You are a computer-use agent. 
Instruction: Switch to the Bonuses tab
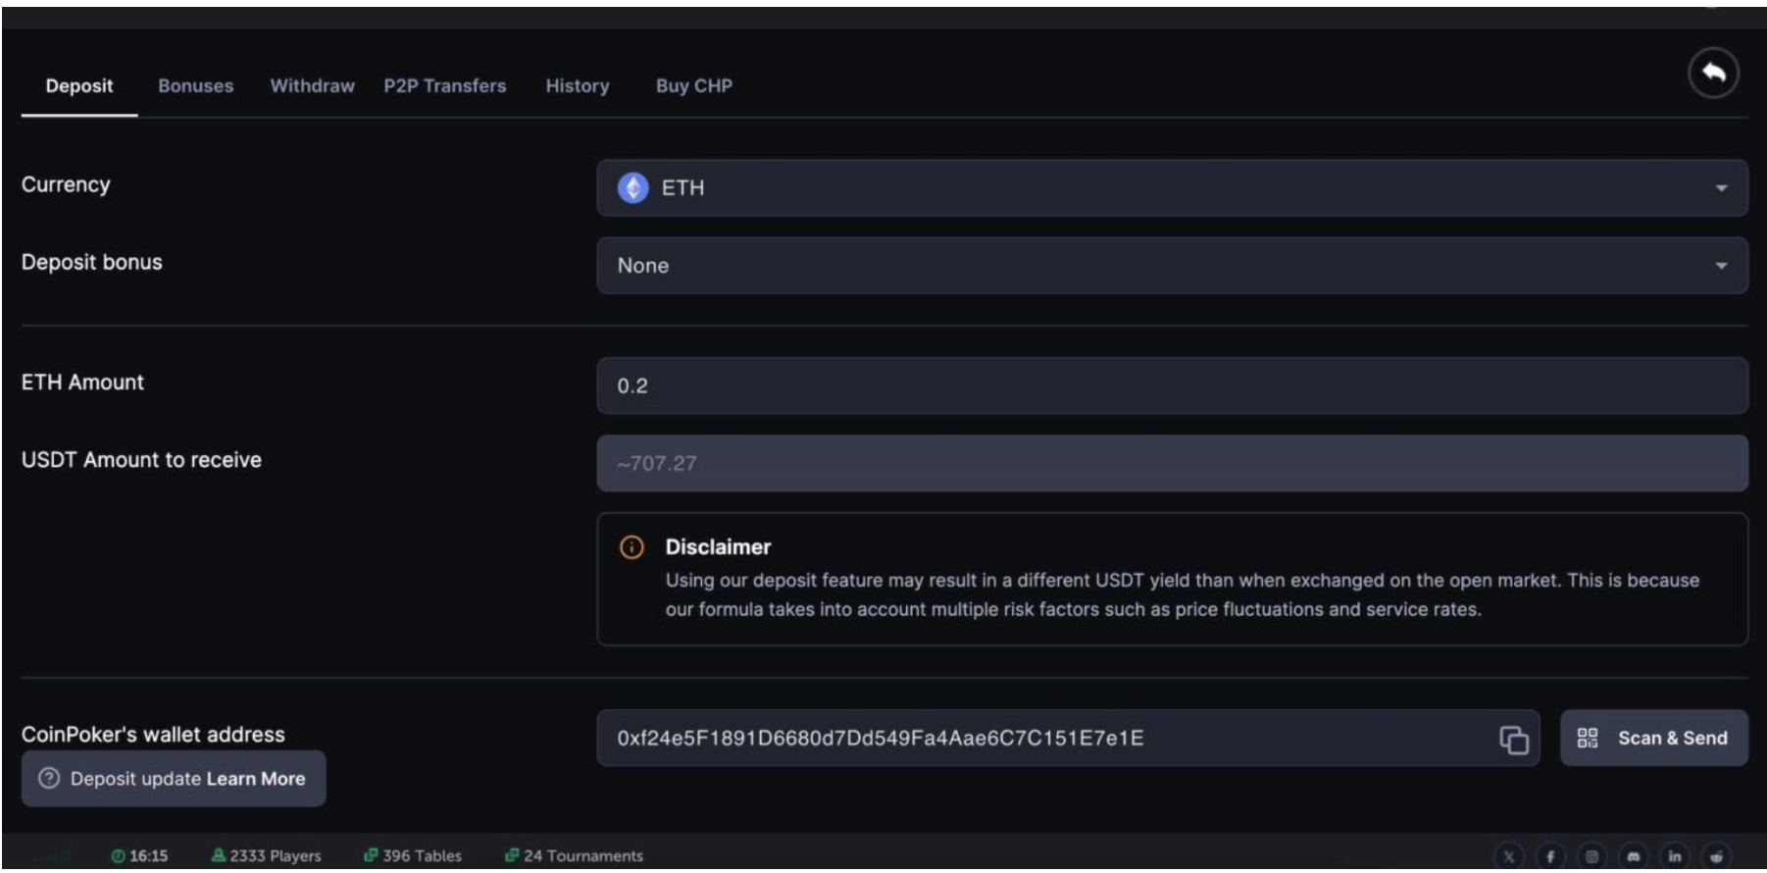[196, 86]
